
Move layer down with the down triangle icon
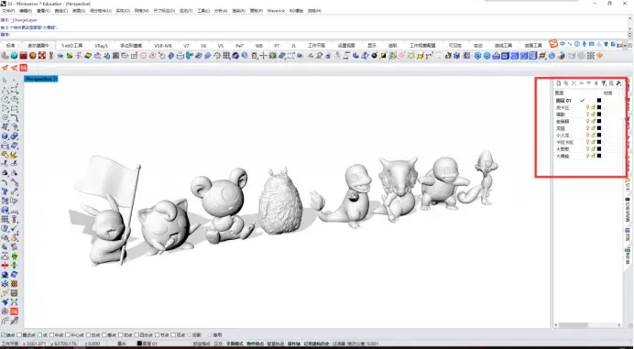click(589, 83)
